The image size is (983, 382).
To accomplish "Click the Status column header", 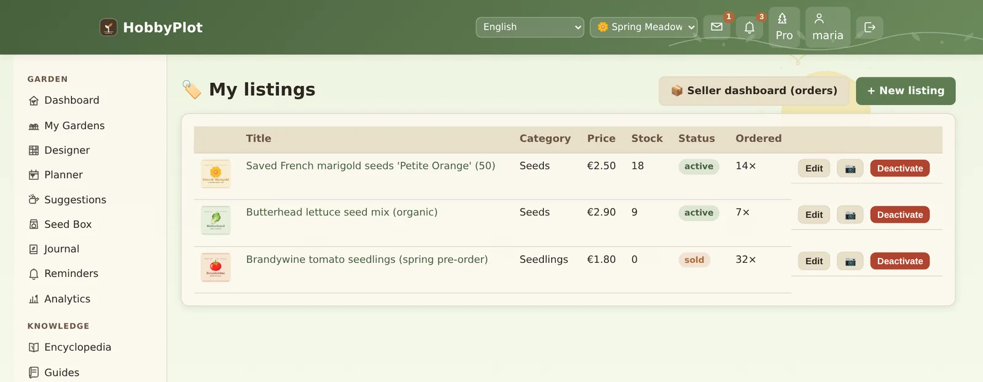I will tap(697, 139).
